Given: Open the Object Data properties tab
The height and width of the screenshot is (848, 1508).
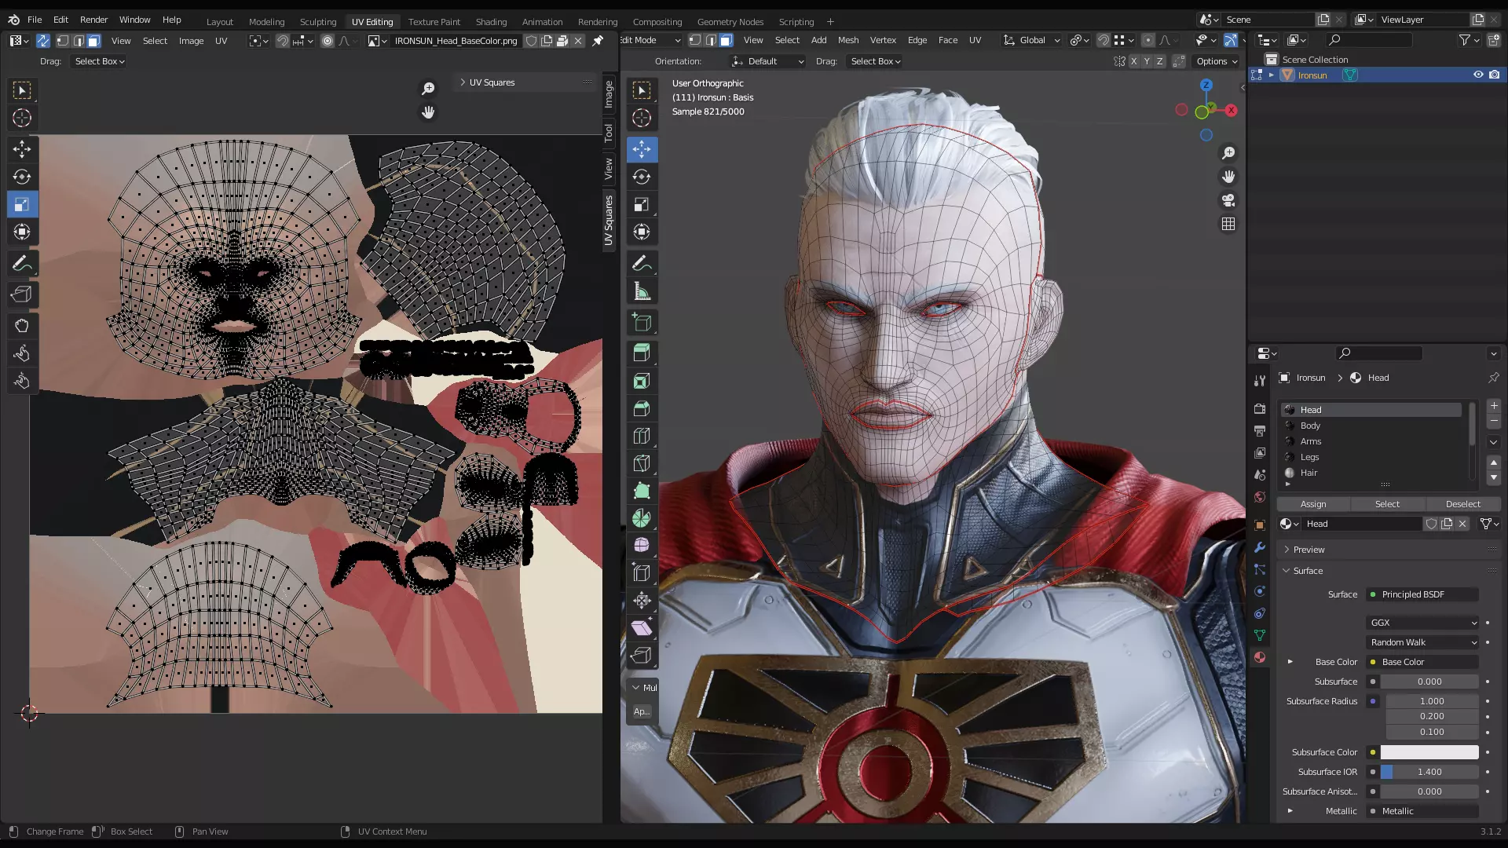Looking at the screenshot, I should pos(1260,635).
